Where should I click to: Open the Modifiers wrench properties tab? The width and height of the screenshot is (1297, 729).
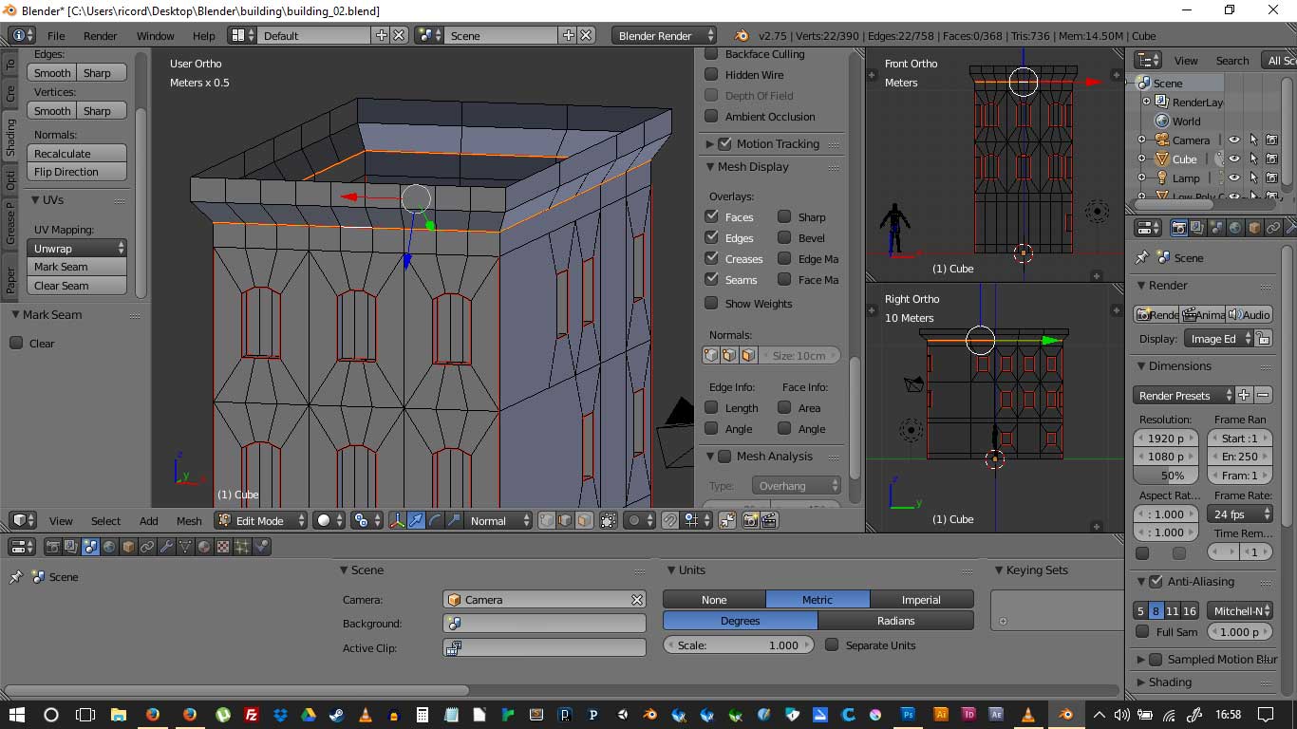(166, 547)
